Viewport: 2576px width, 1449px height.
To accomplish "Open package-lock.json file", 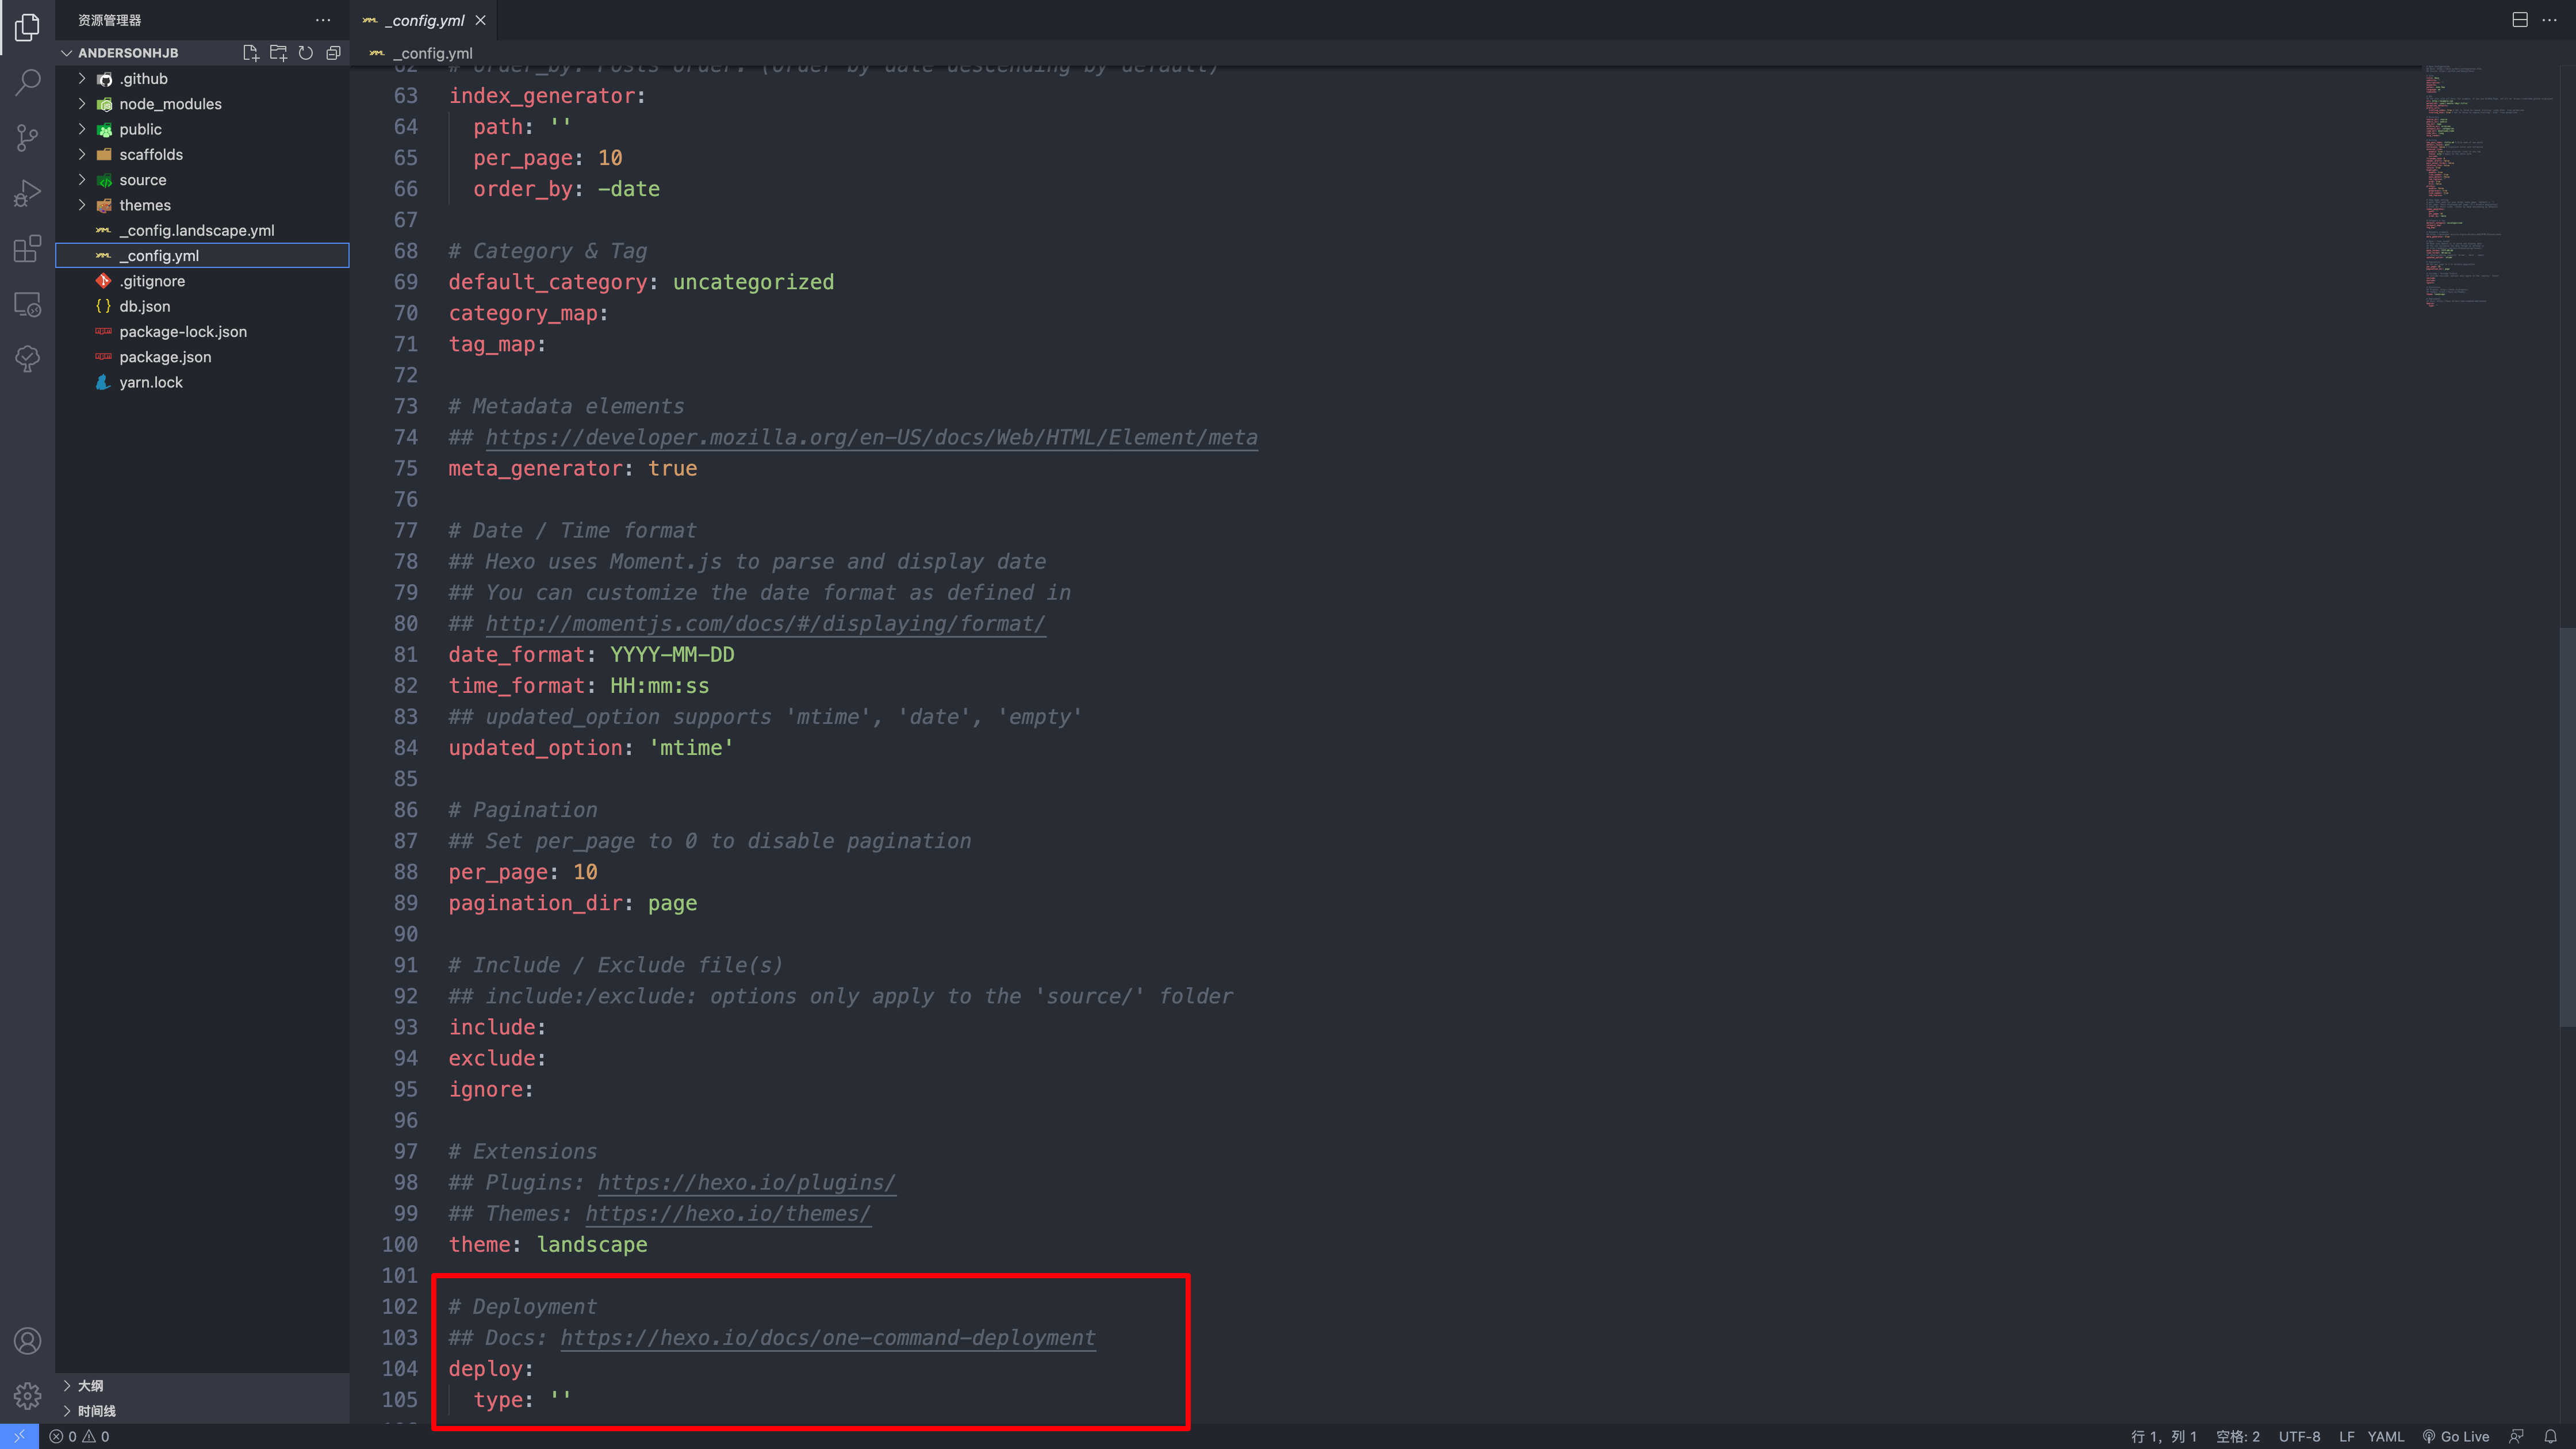I will point(203,332).
